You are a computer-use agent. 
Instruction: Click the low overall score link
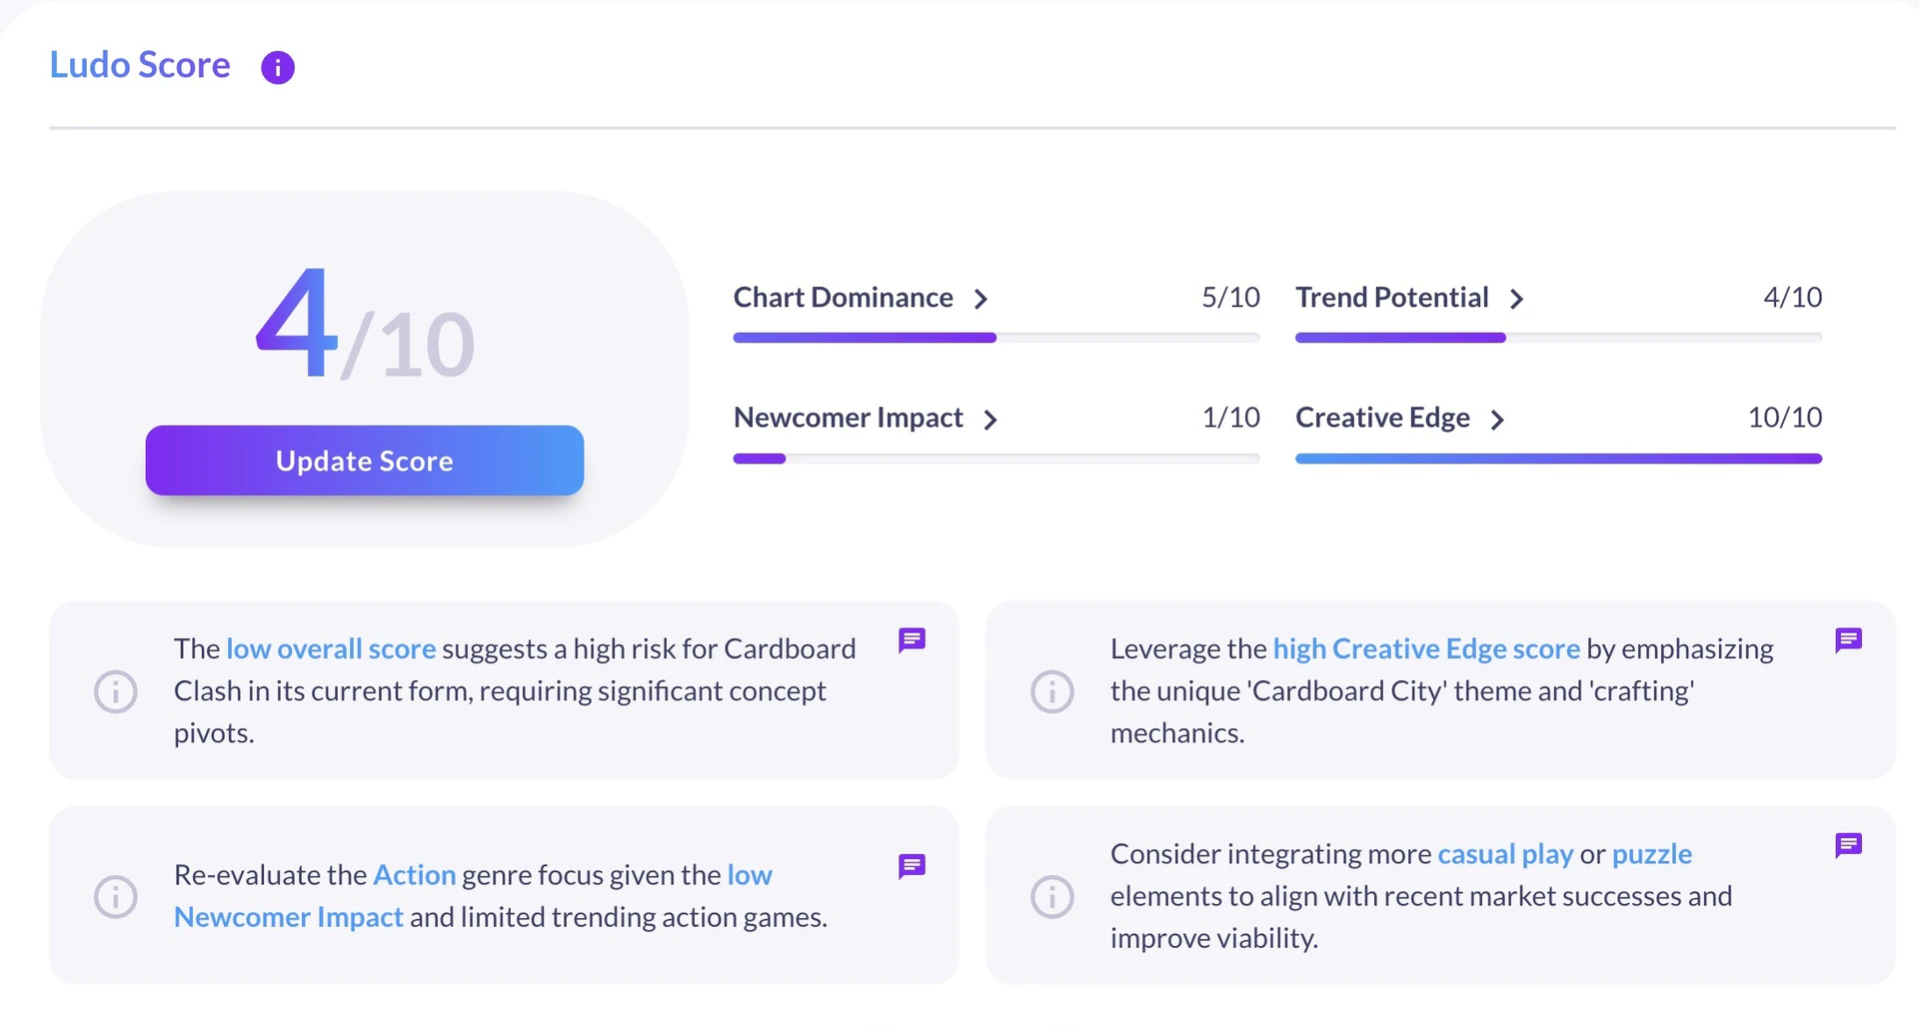click(331, 647)
